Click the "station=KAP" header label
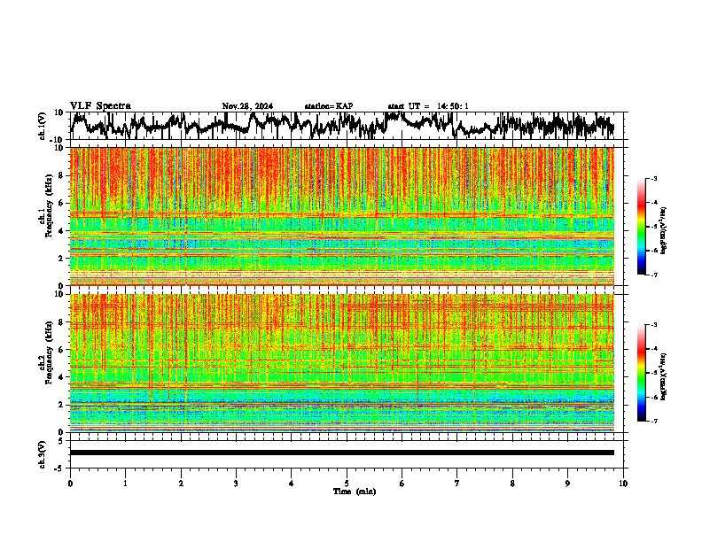This screenshot has height=542, width=702. point(329,106)
